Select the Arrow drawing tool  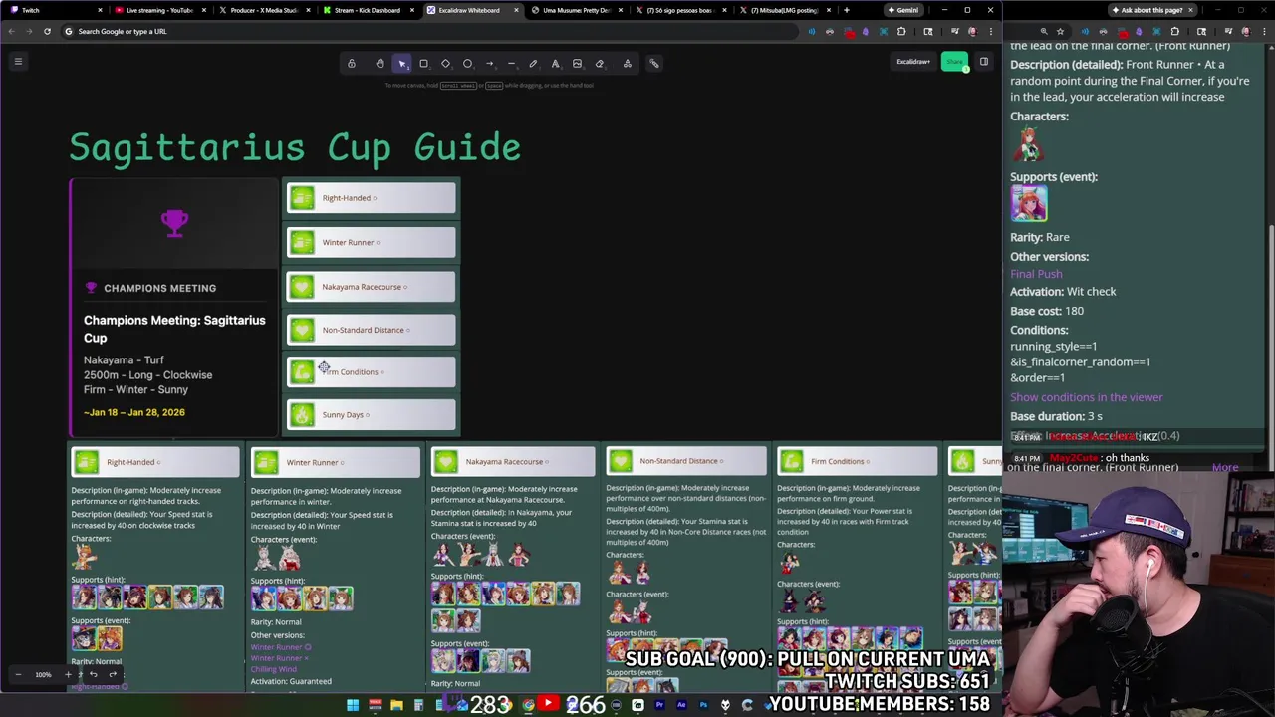click(489, 64)
